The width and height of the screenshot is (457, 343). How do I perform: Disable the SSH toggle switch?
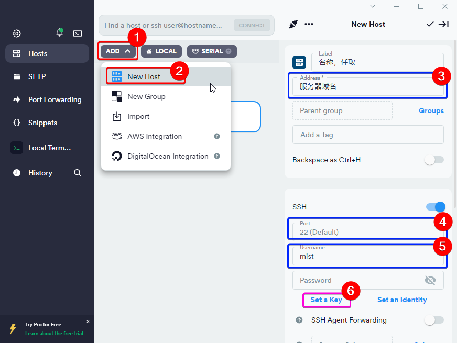pos(435,207)
